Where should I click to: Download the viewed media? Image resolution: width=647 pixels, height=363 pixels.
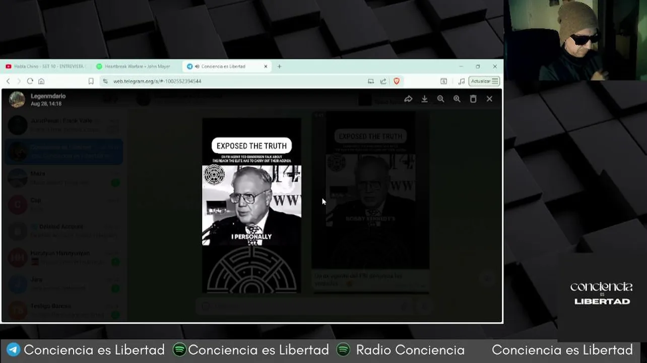[424, 99]
